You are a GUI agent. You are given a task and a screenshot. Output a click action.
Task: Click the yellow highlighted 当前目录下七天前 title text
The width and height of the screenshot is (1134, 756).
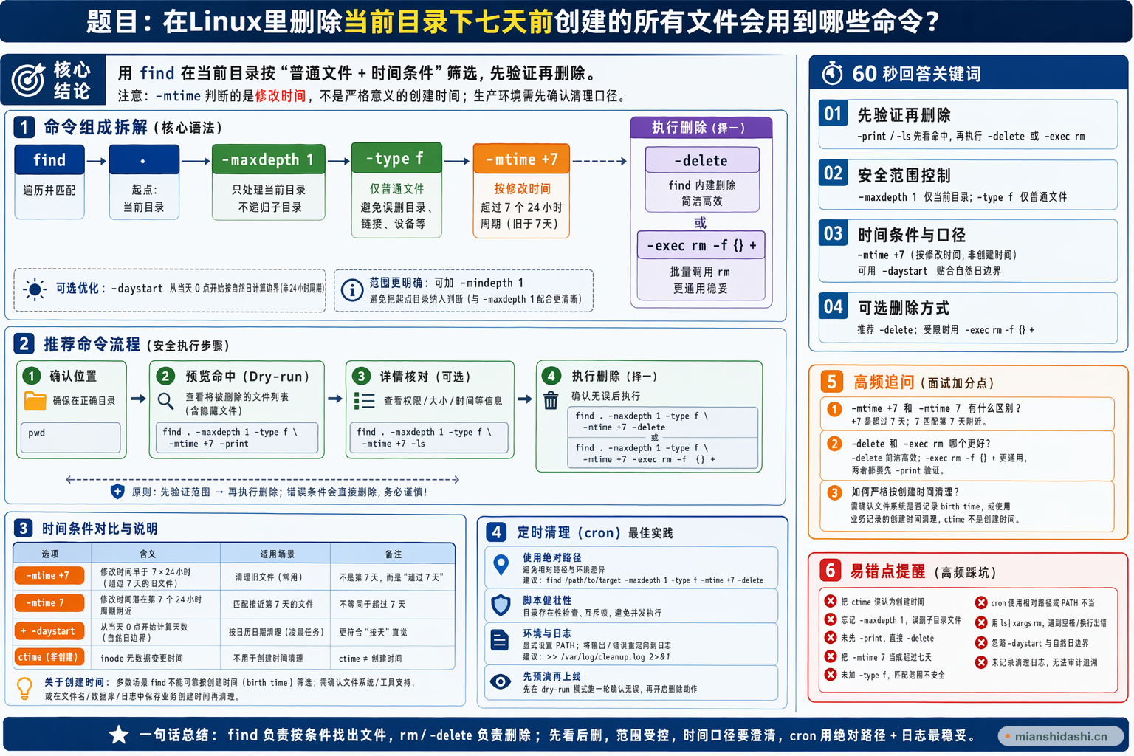point(449,21)
